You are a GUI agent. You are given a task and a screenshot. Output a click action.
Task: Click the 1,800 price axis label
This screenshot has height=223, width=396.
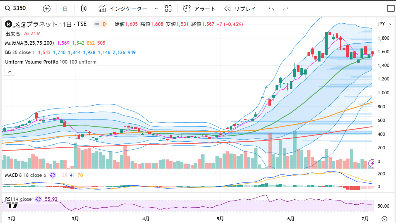click(383, 38)
